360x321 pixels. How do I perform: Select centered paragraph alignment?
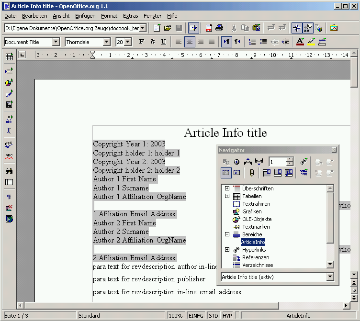tap(190, 42)
